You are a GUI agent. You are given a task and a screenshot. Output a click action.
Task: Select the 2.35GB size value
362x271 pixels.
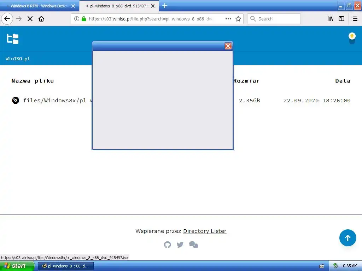(249, 101)
